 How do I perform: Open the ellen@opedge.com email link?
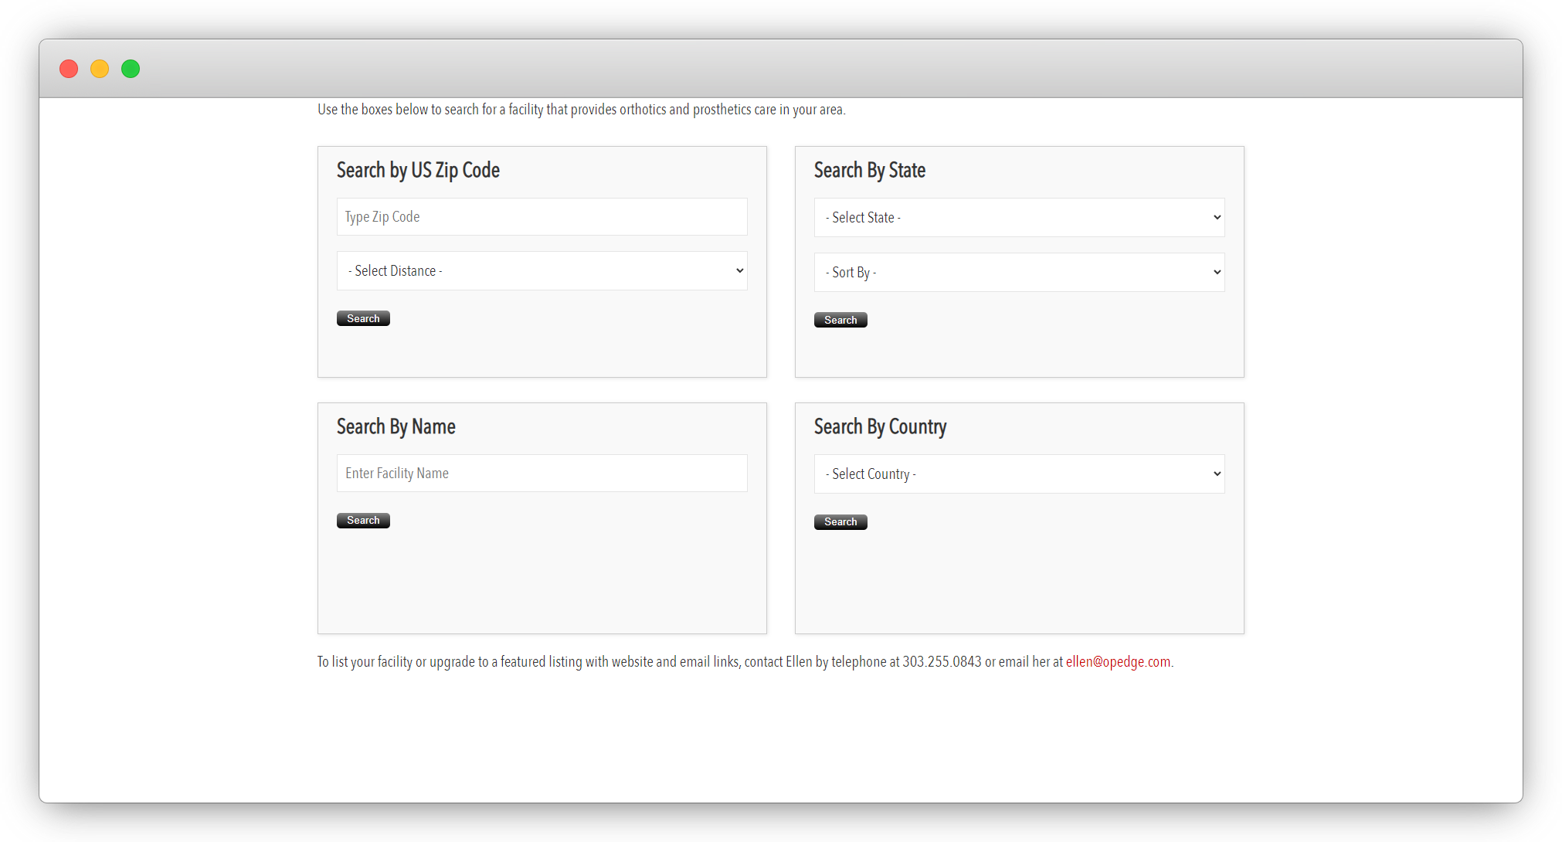pyautogui.click(x=1118, y=662)
